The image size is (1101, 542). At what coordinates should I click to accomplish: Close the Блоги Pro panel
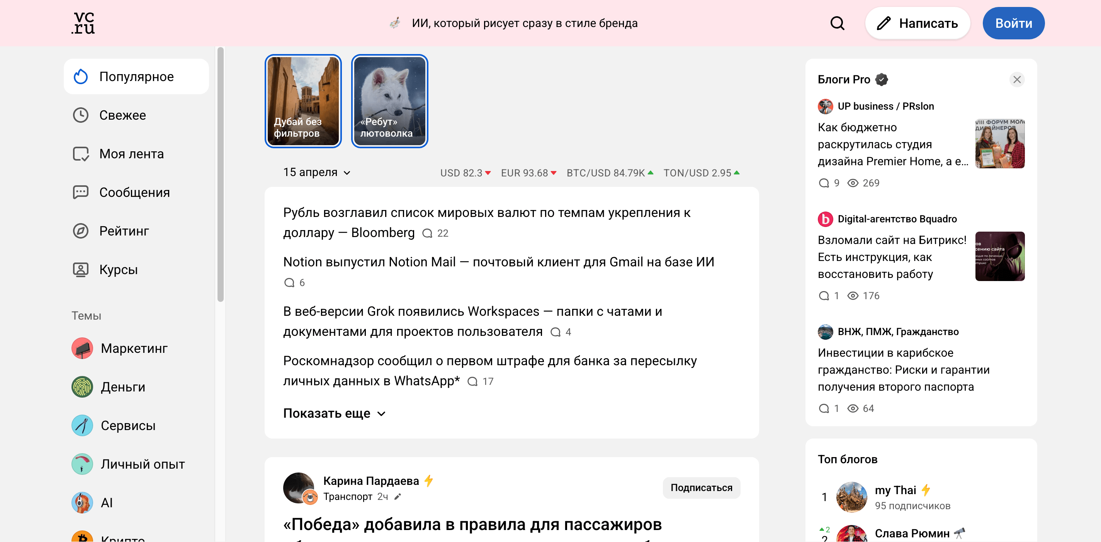click(1017, 80)
